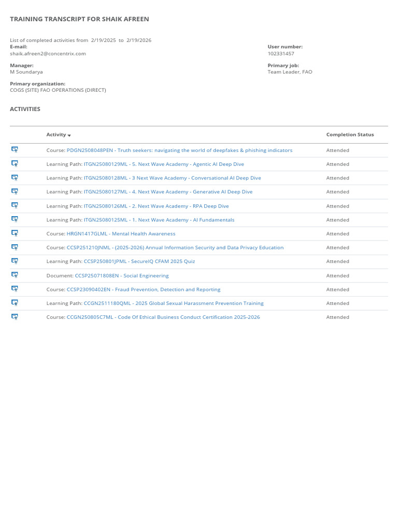Click Attended status for Truth seekers course
The image size is (398, 531).
tap(337, 150)
